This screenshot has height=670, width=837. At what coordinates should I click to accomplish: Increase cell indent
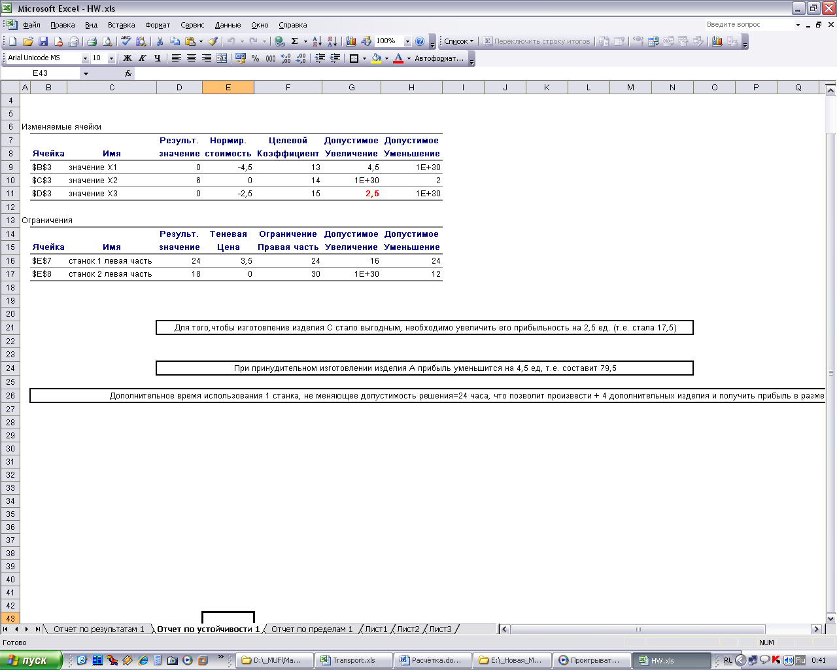(x=335, y=58)
